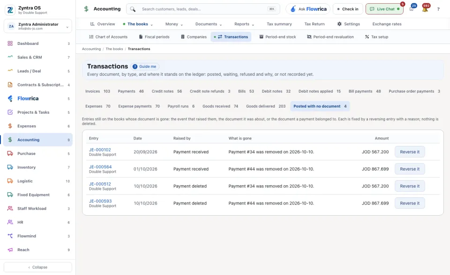450x275 pixels.
Task: Open the Reach megaphone icon
Action: pos(10,250)
